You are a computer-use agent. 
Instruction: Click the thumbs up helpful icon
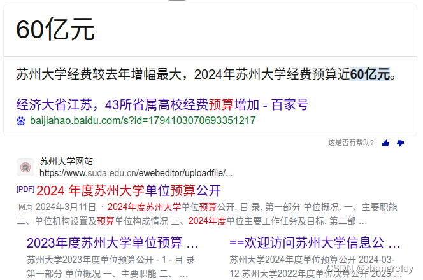click(386, 143)
